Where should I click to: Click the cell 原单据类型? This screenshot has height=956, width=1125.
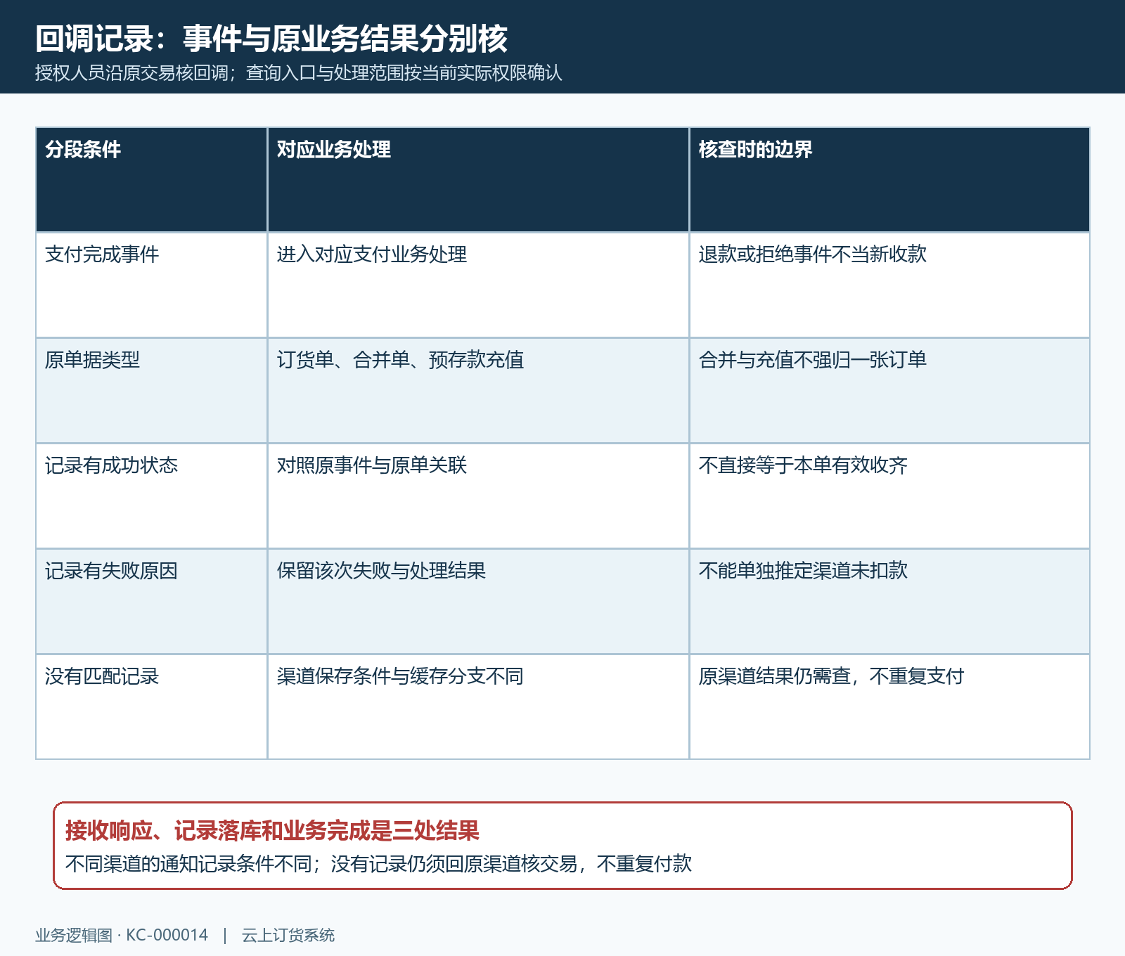click(151, 390)
